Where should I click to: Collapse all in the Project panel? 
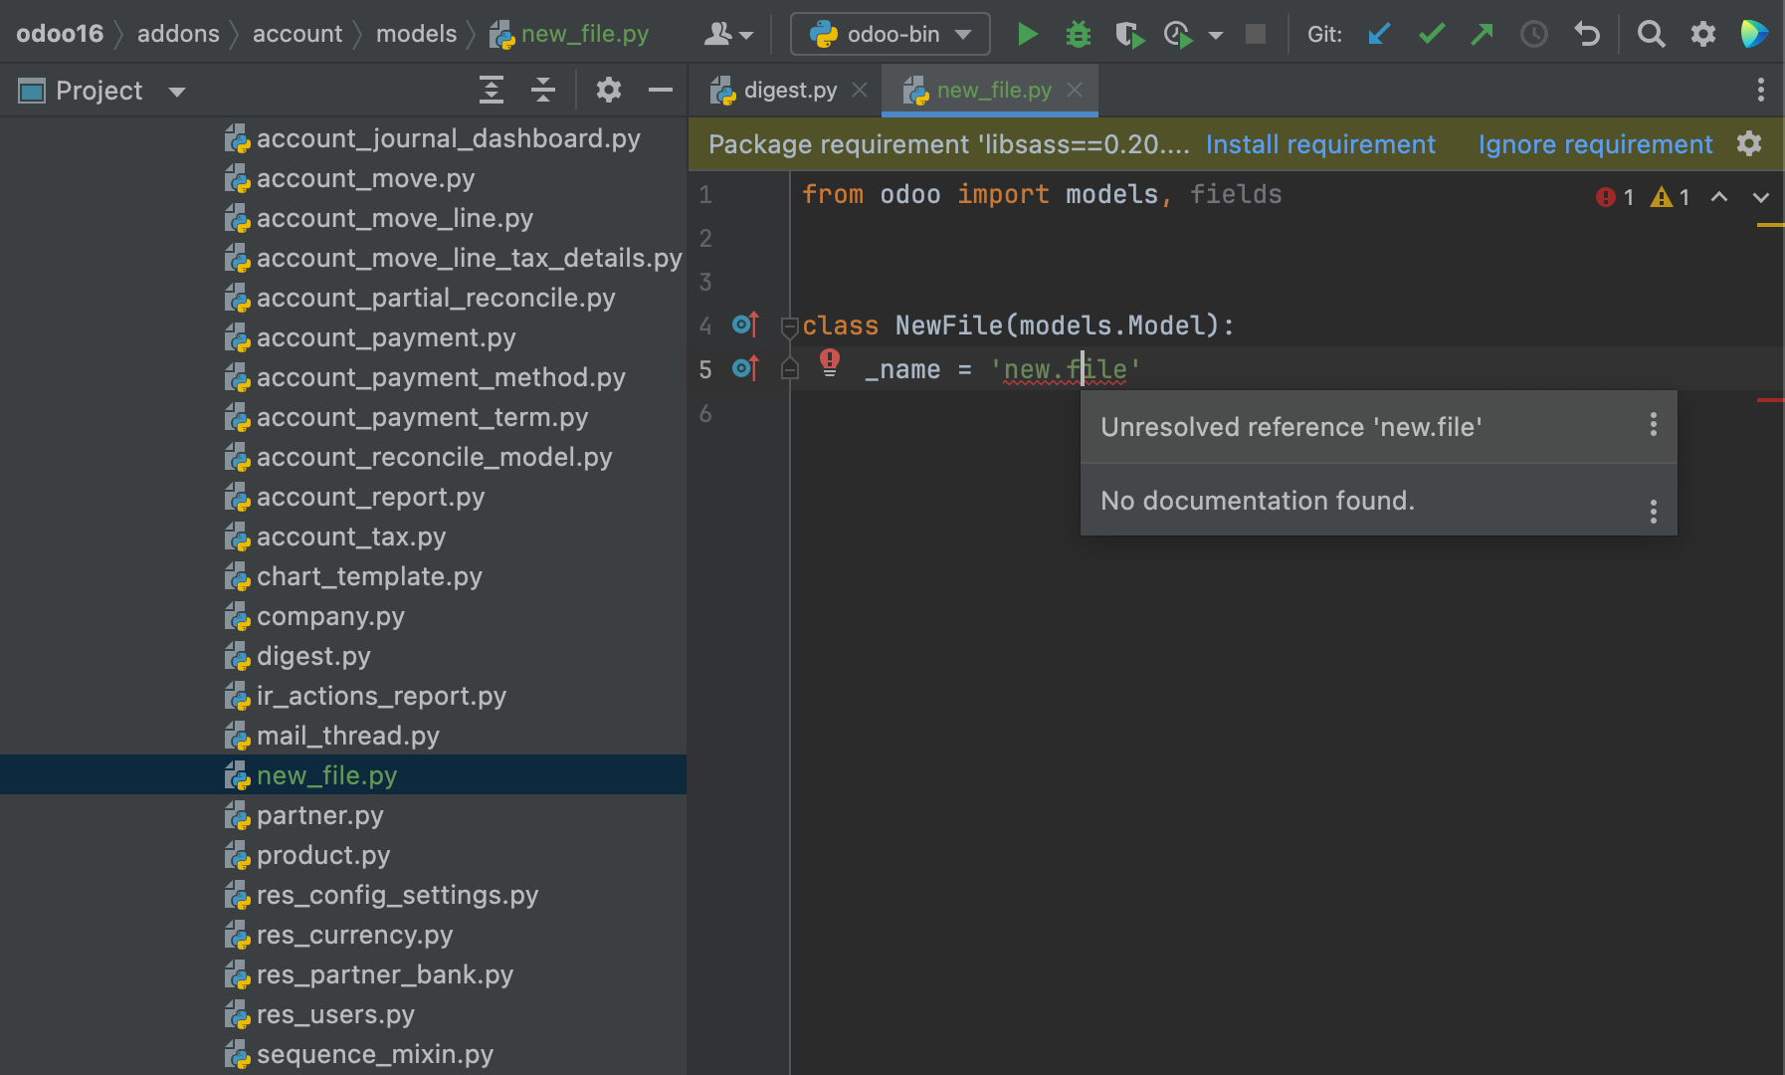pos(543,91)
